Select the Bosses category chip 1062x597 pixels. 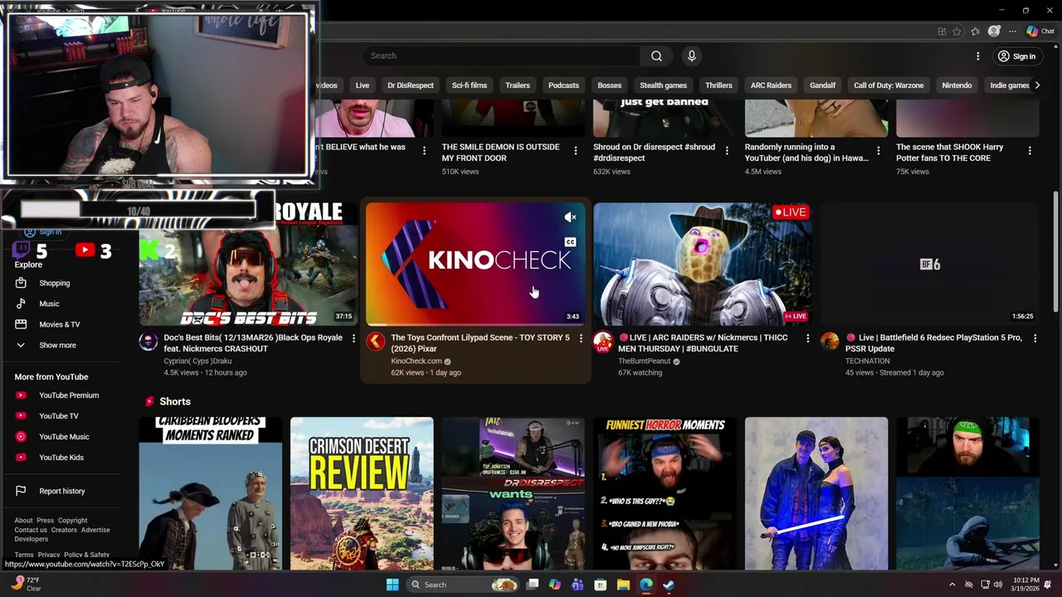pos(609,85)
